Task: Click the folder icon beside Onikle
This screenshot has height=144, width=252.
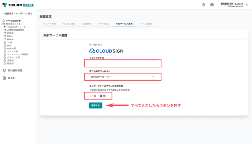Action: tap(5, 39)
